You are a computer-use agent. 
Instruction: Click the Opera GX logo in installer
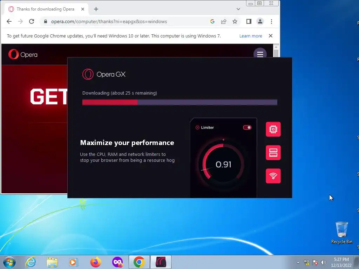tap(104, 74)
